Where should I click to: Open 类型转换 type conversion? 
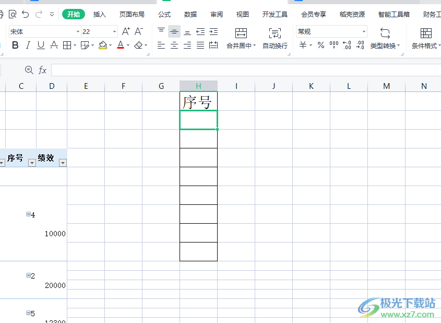tap(385, 38)
